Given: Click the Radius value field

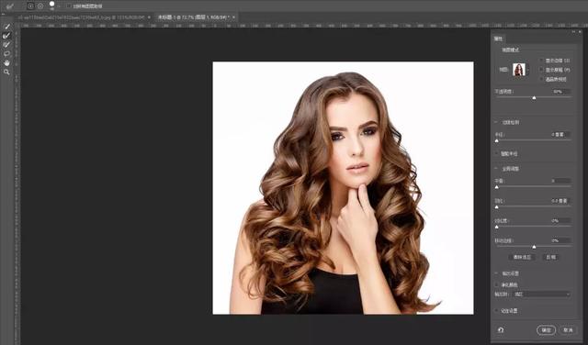Looking at the screenshot, I should pyautogui.click(x=560, y=134).
